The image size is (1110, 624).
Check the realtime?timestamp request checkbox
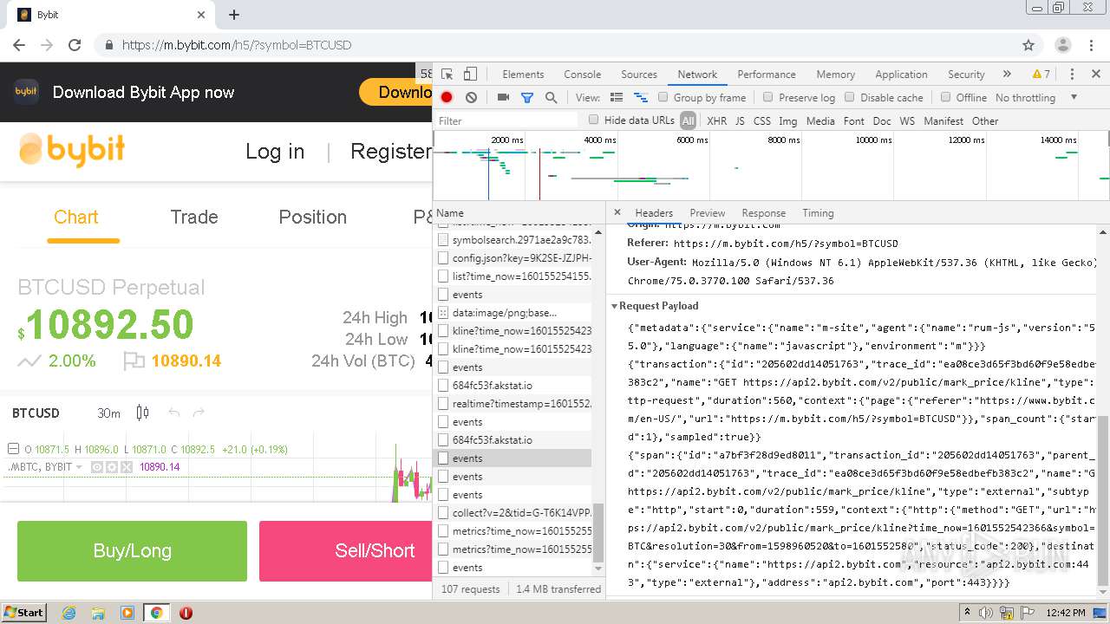click(443, 403)
